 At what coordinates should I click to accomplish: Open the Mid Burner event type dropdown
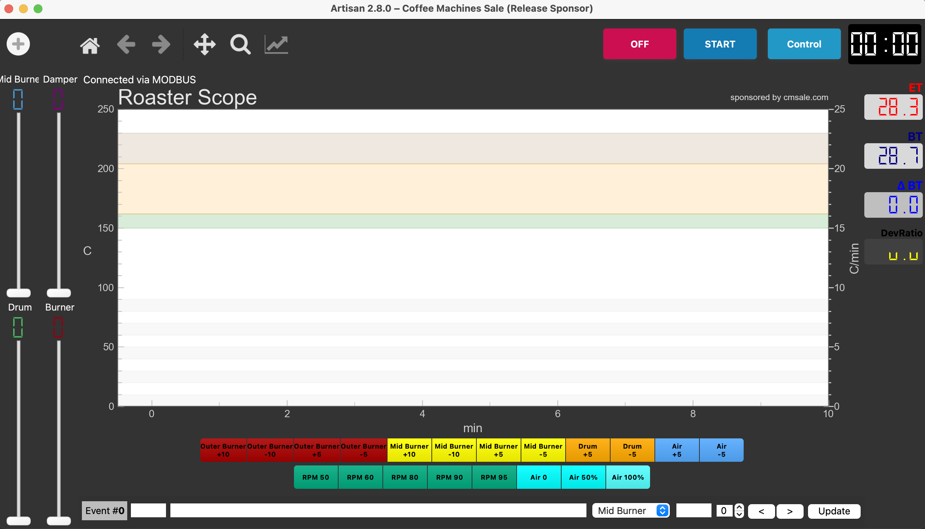pyautogui.click(x=630, y=511)
